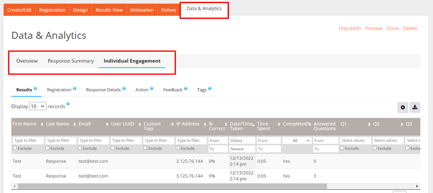Sort by Custom Tags column arrows
Viewport: 433px width, 193px height.
tap(172, 124)
